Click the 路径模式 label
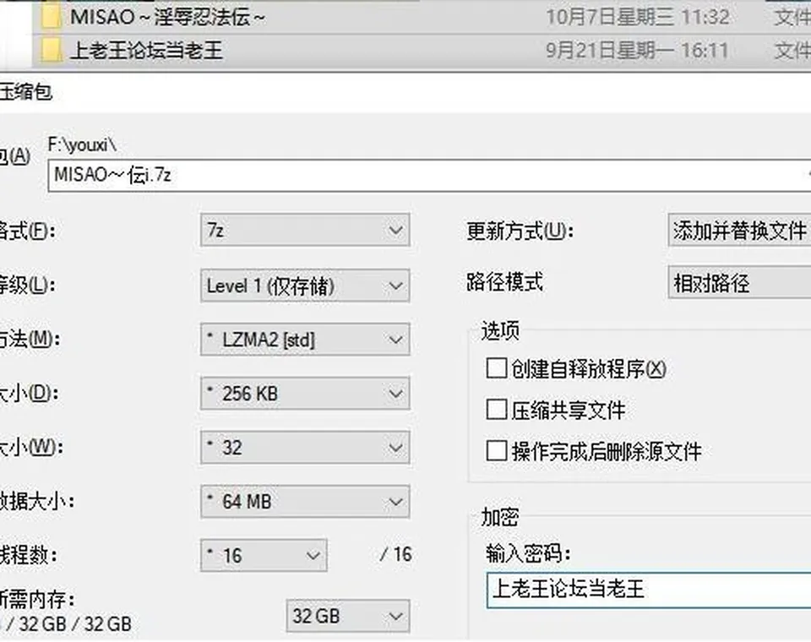Screen dimensions: 811x642 click(505, 282)
